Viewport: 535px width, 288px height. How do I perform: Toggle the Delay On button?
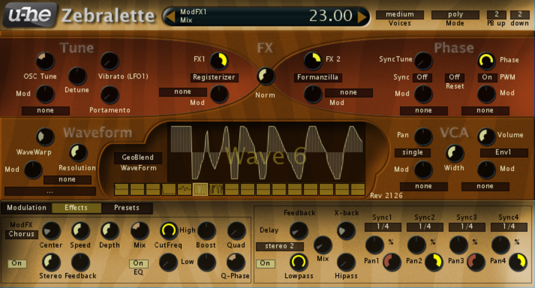point(265,263)
